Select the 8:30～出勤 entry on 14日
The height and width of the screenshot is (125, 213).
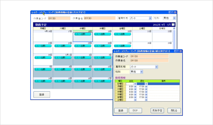tap(43, 81)
